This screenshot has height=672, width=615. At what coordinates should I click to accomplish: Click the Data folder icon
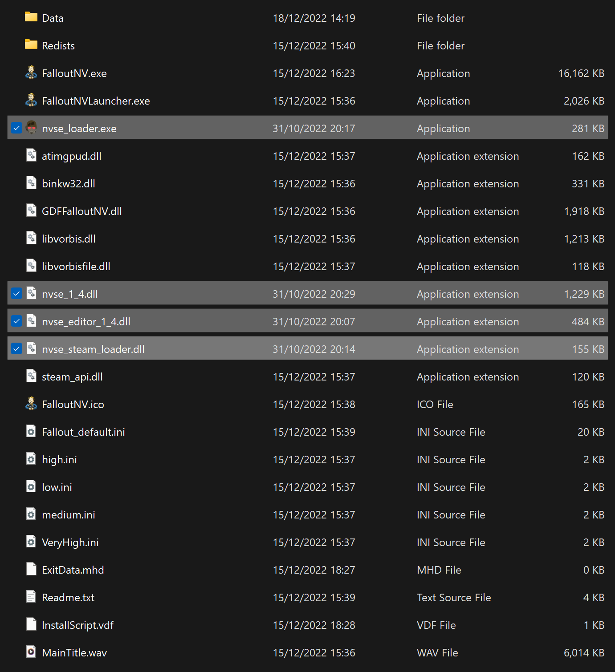(31, 17)
